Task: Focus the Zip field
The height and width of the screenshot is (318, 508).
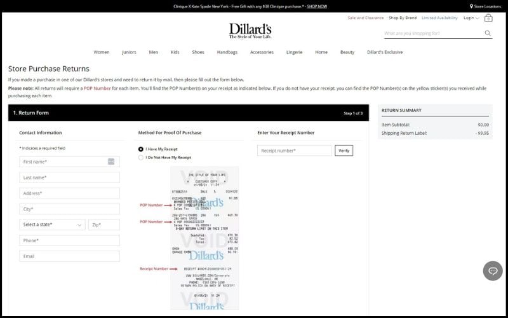Action: pyautogui.click(x=104, y=225)
